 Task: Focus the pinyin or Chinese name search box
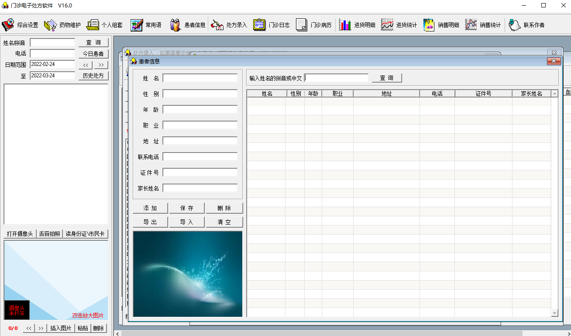click(x=337, y=78)
